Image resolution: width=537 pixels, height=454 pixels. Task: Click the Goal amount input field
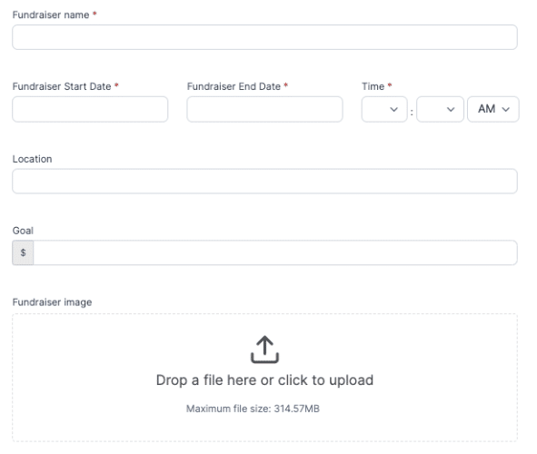275,252
